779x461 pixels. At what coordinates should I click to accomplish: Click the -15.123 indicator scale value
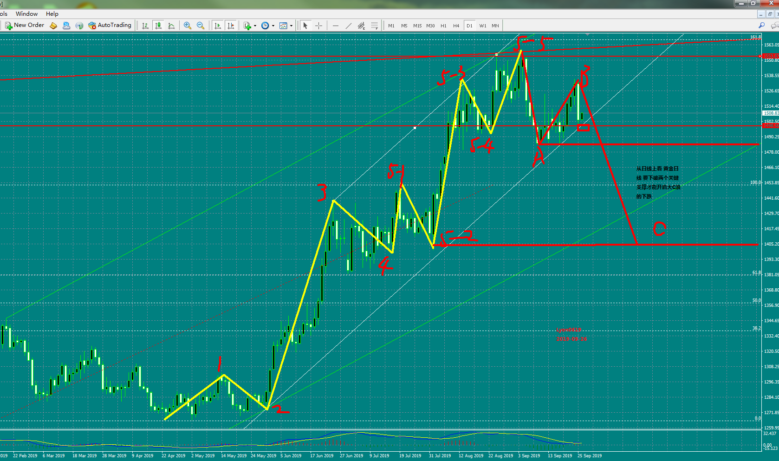pos(770,448)
